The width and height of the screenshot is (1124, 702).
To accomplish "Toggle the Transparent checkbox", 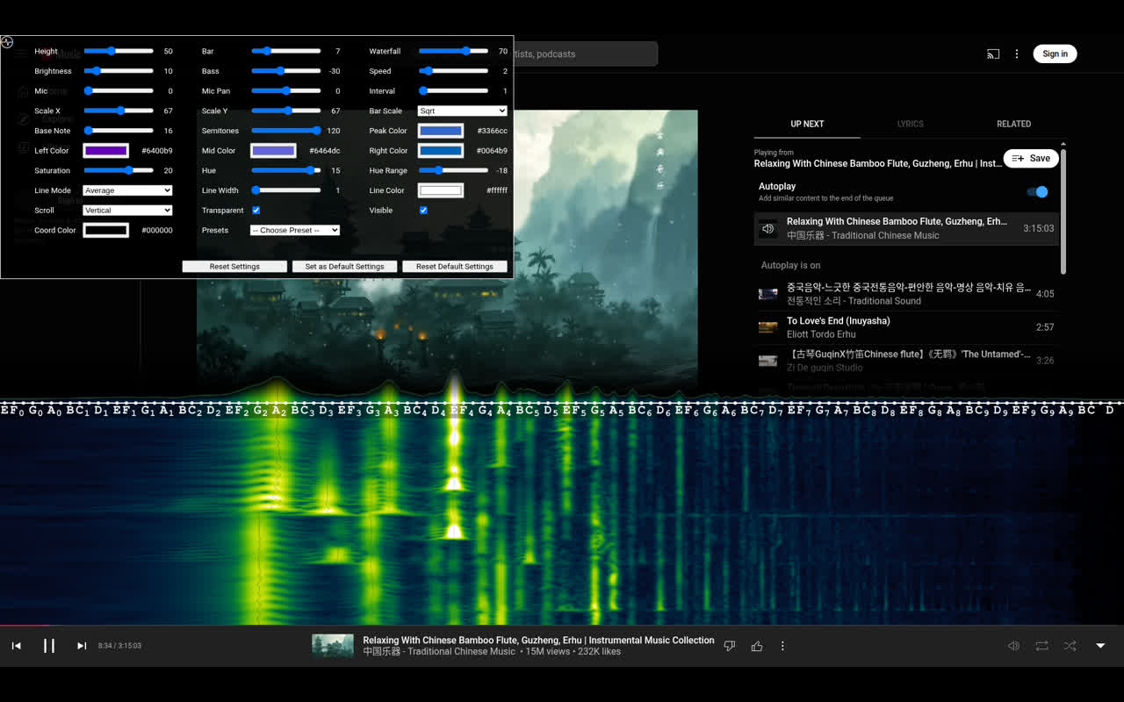I will (256, 211).
